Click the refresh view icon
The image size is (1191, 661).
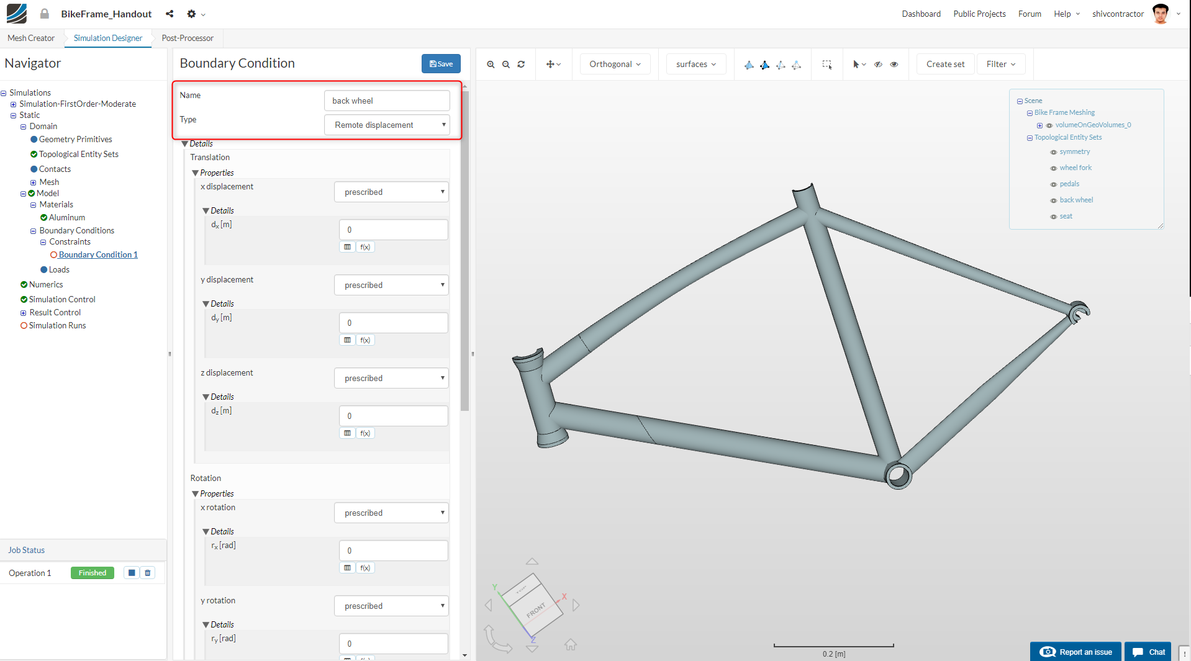click(x=521, y=64)
